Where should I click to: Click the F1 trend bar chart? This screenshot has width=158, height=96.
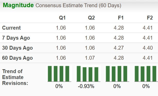(x=117, y=74)
